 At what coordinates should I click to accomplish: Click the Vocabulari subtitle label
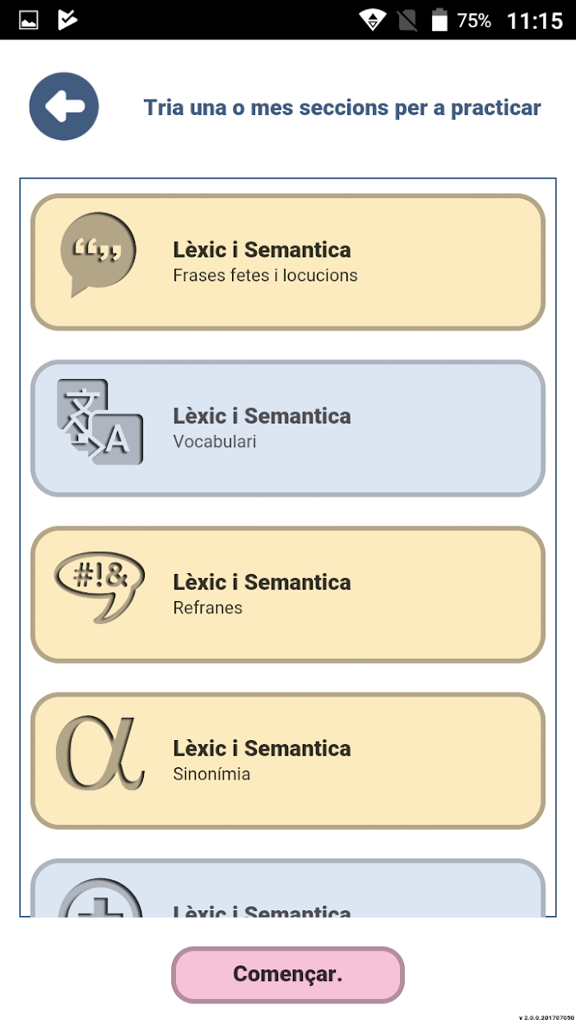215,442
